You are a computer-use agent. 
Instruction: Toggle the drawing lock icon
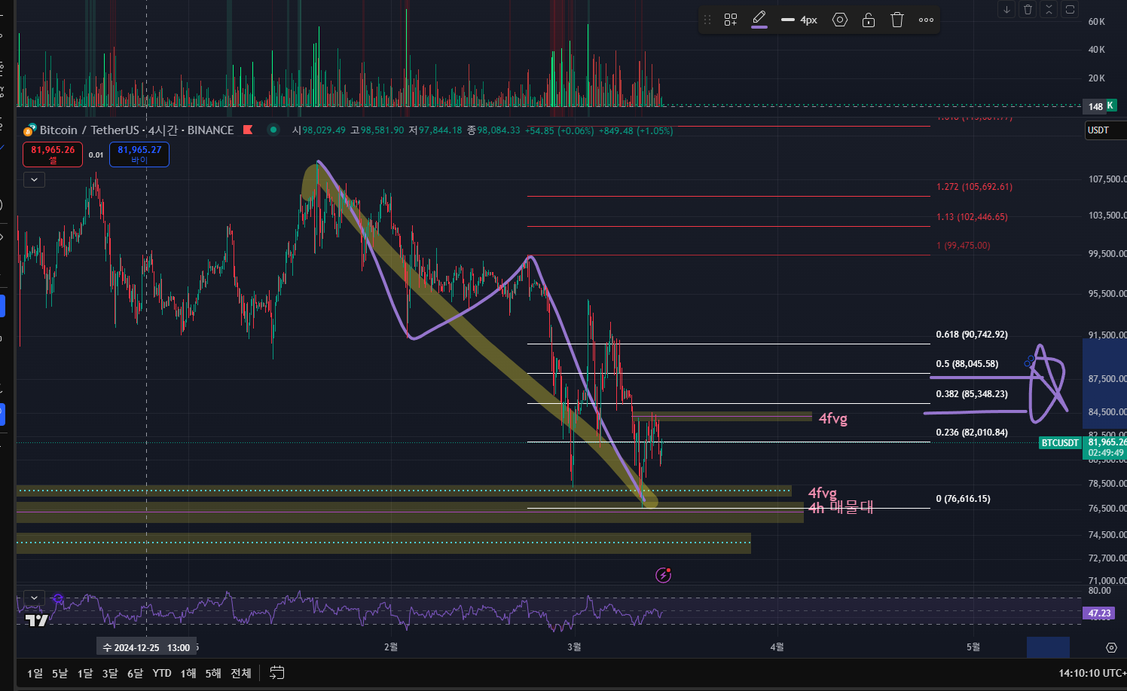pos(869,20)
